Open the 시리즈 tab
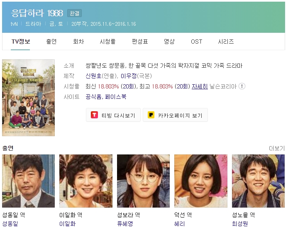Image resolution: width=288 pixels, height=230 pixels. pyautogui.click(x=226, y=42)
